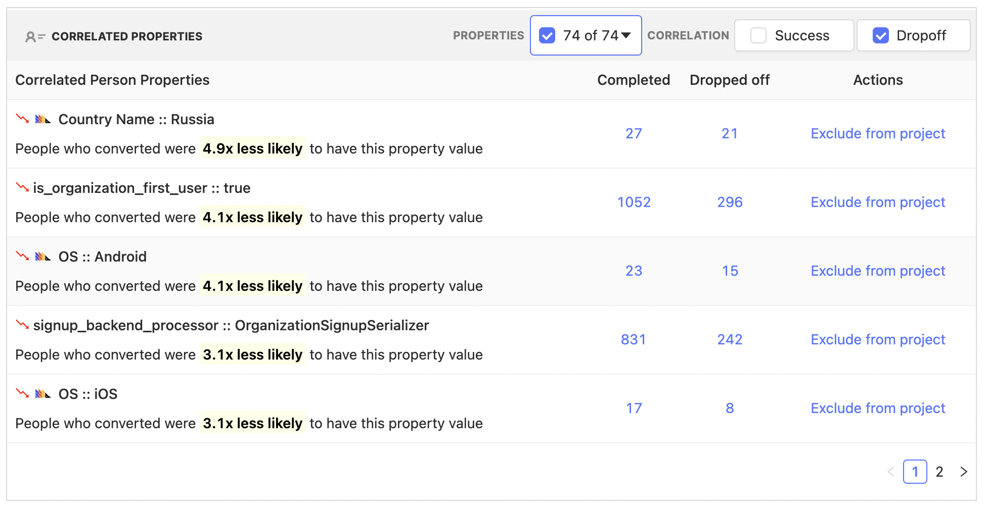Click multicolored chart icon for Country Name :: Russia
This screenshot has height=508, width=987.
43,119
